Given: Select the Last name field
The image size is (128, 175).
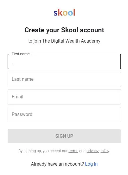Looking at the screenshot, I should coord(64,79).
